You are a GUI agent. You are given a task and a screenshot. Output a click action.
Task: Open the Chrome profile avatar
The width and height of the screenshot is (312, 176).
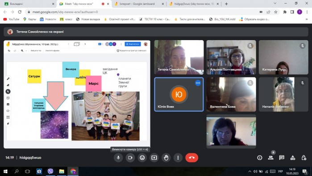(300, 12)
